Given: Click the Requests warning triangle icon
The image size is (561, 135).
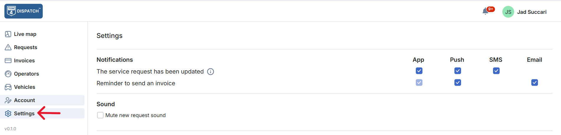Looking at the screenshot, I should pos(8,47).
